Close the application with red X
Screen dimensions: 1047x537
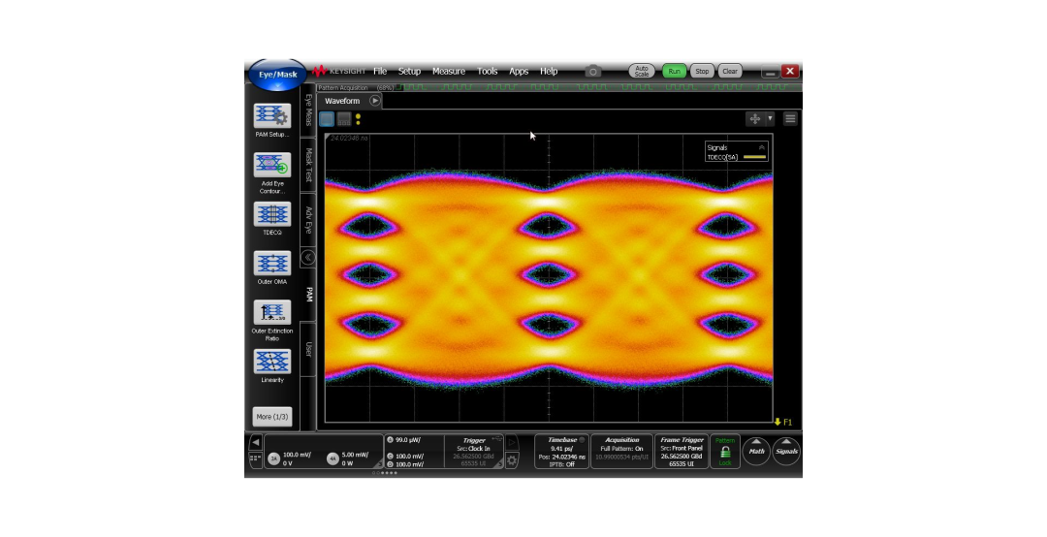(x=790, y=71)
